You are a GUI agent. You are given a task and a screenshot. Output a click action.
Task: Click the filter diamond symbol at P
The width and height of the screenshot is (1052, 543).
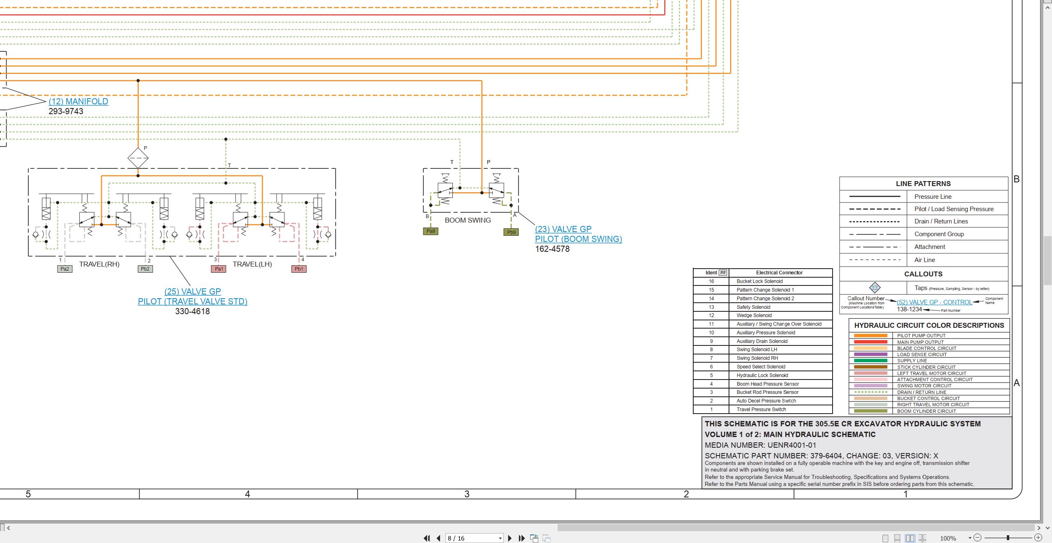click(x=138, y=158)
